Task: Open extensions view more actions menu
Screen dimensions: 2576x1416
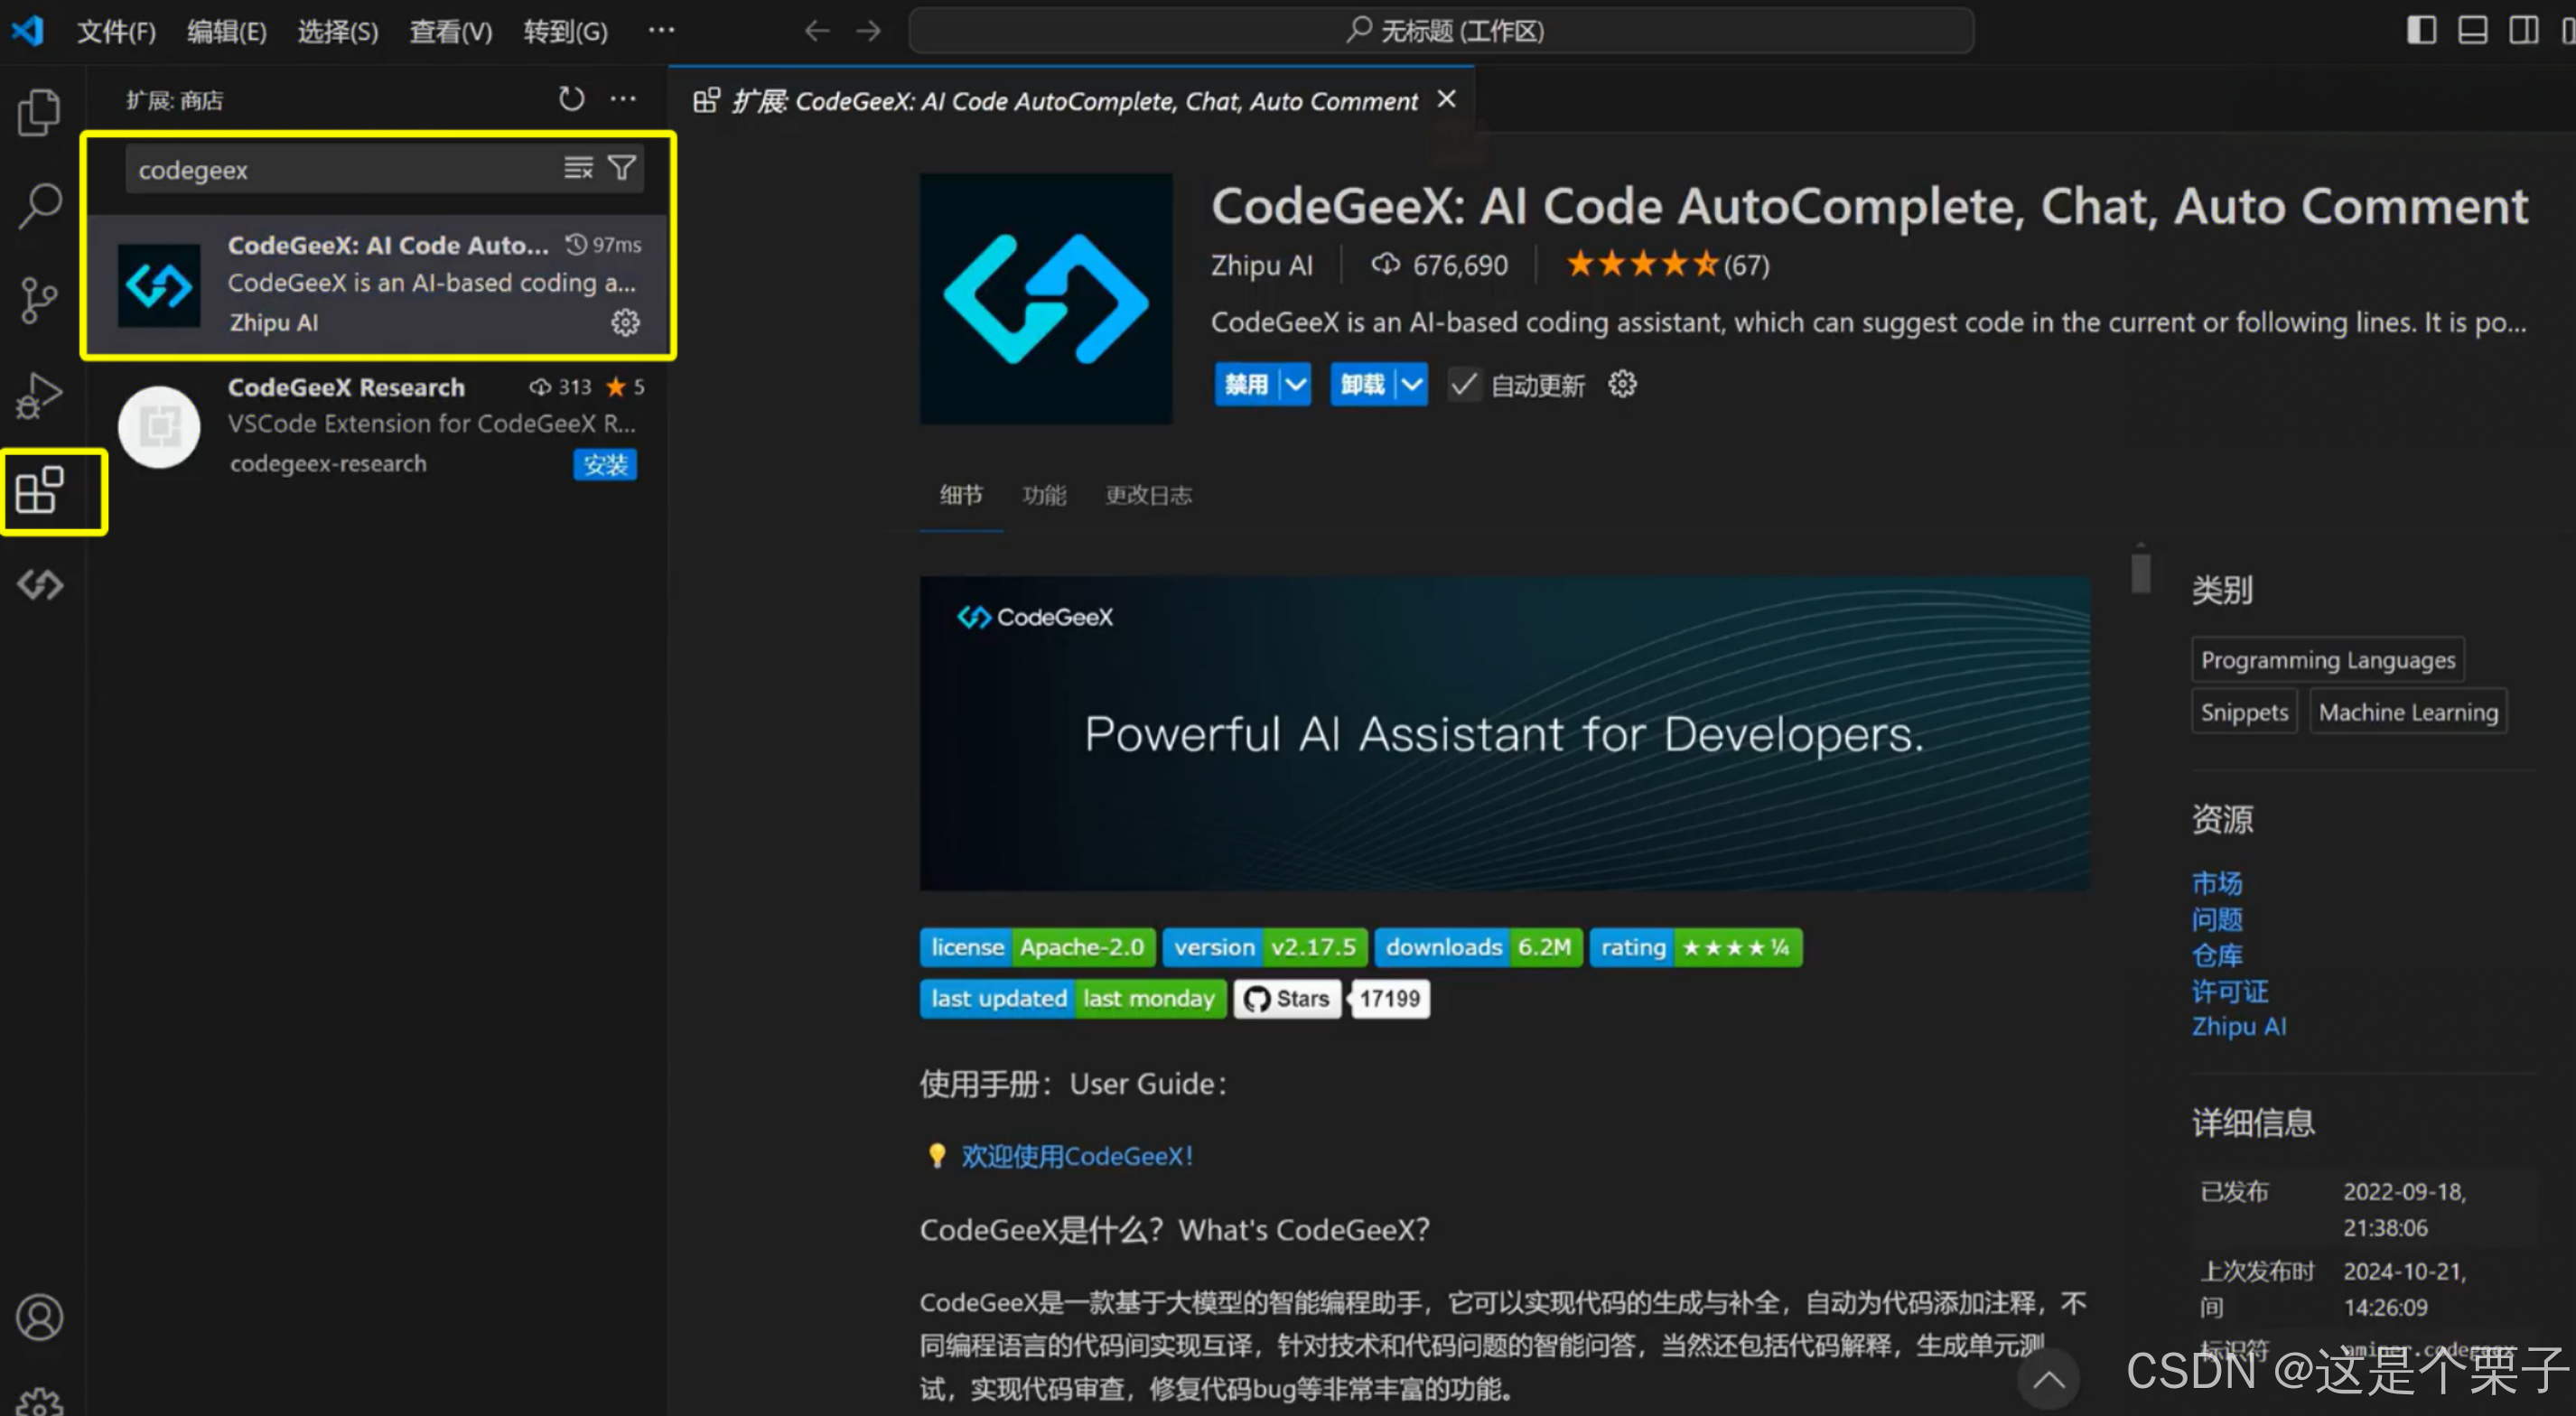Action: [623, 99]
